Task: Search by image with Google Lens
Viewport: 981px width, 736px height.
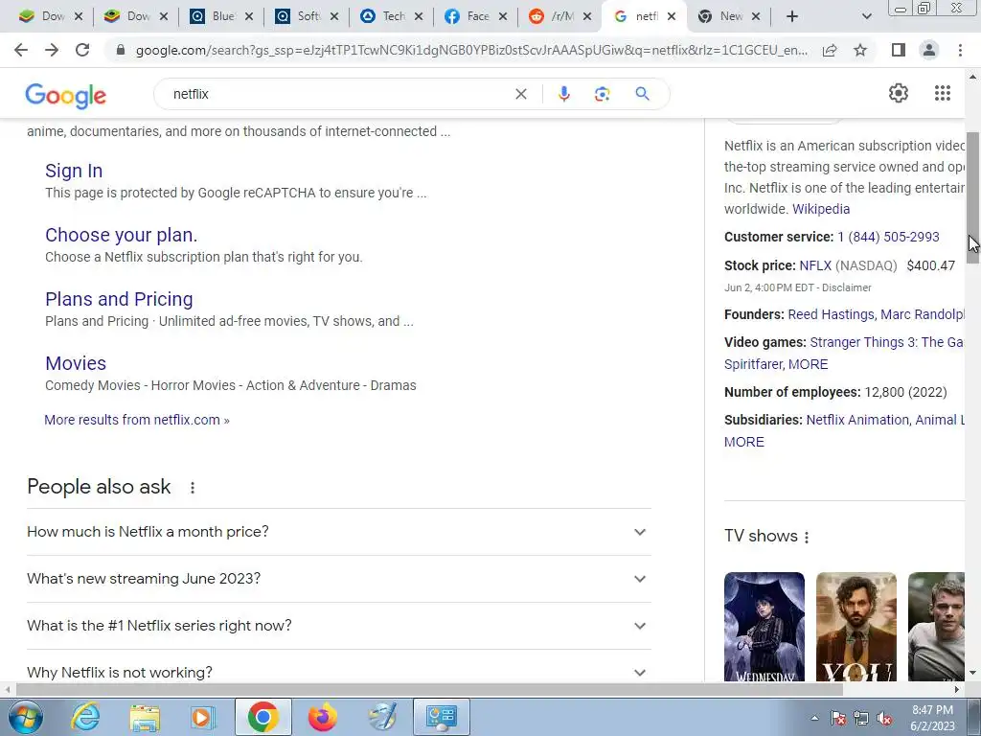Action: click(602, 94)
